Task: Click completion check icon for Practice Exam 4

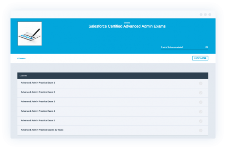Action: pyautogui.click(x=201, y=112)
